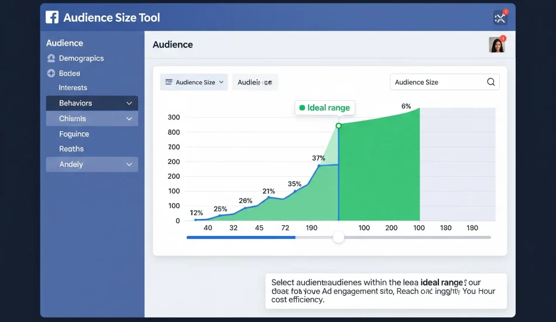Click the plus icon beside Bodes

coord(51,74)
